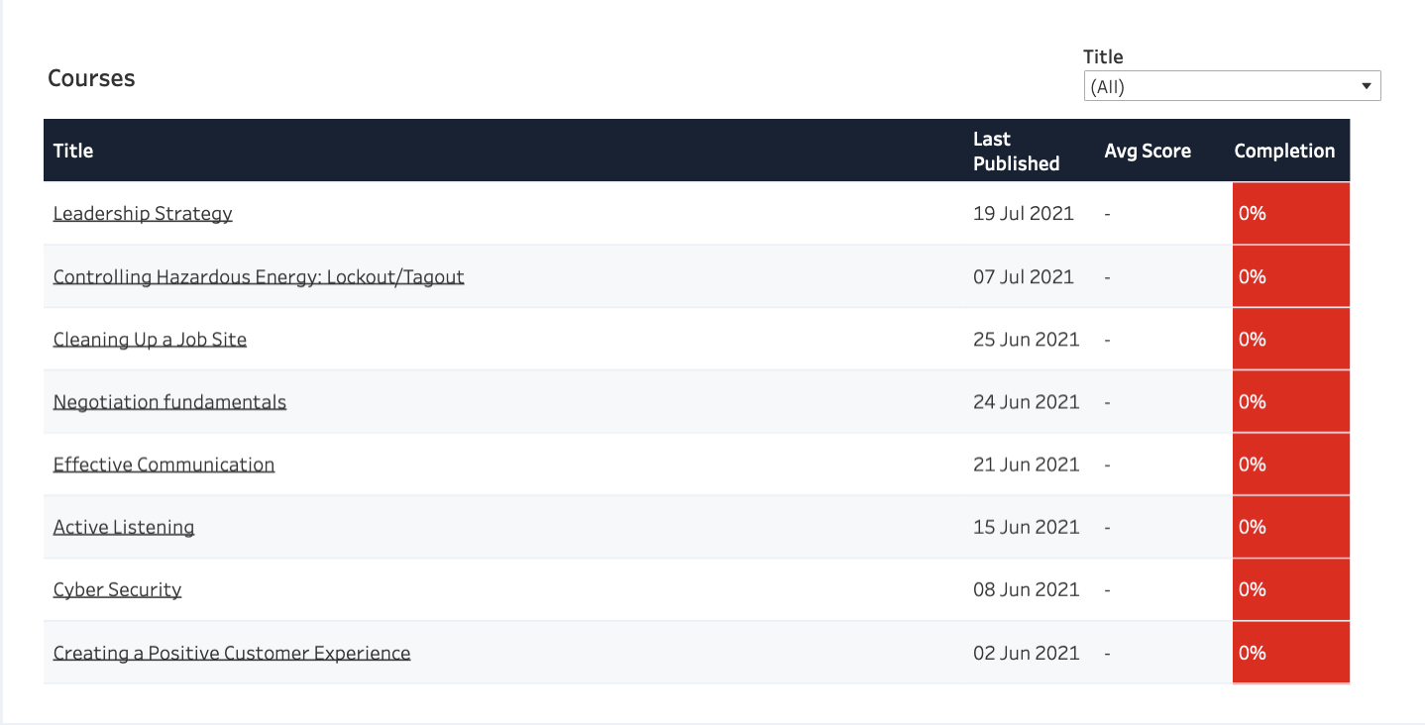Click the Title column header
The image size is (1425, 725).
(x=73, y=151)
